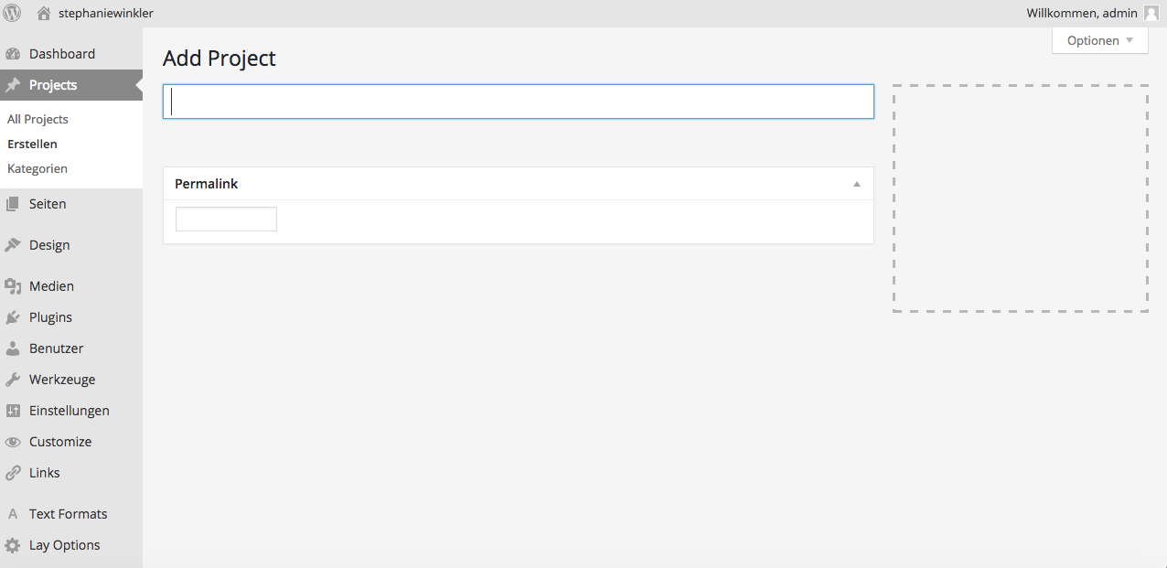Go to Kategorien submenu item
1167x568 pixels.
37,168
